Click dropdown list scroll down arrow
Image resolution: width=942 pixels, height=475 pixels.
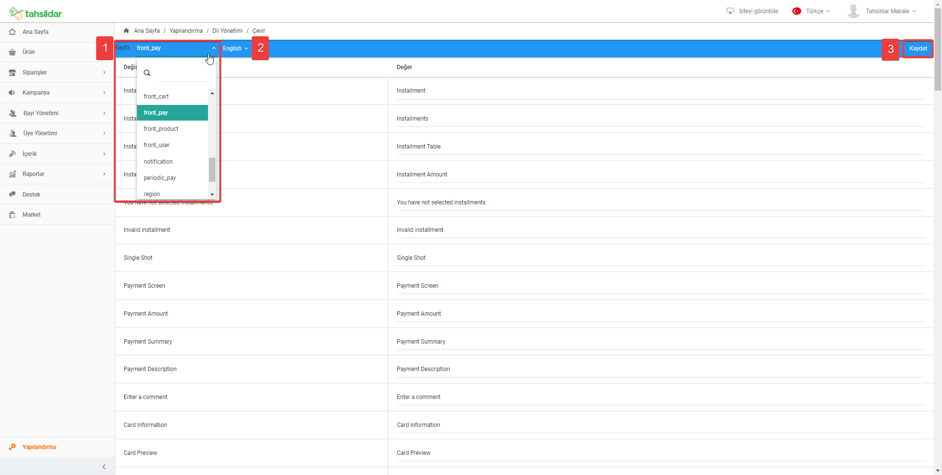(x=212, y=195)
